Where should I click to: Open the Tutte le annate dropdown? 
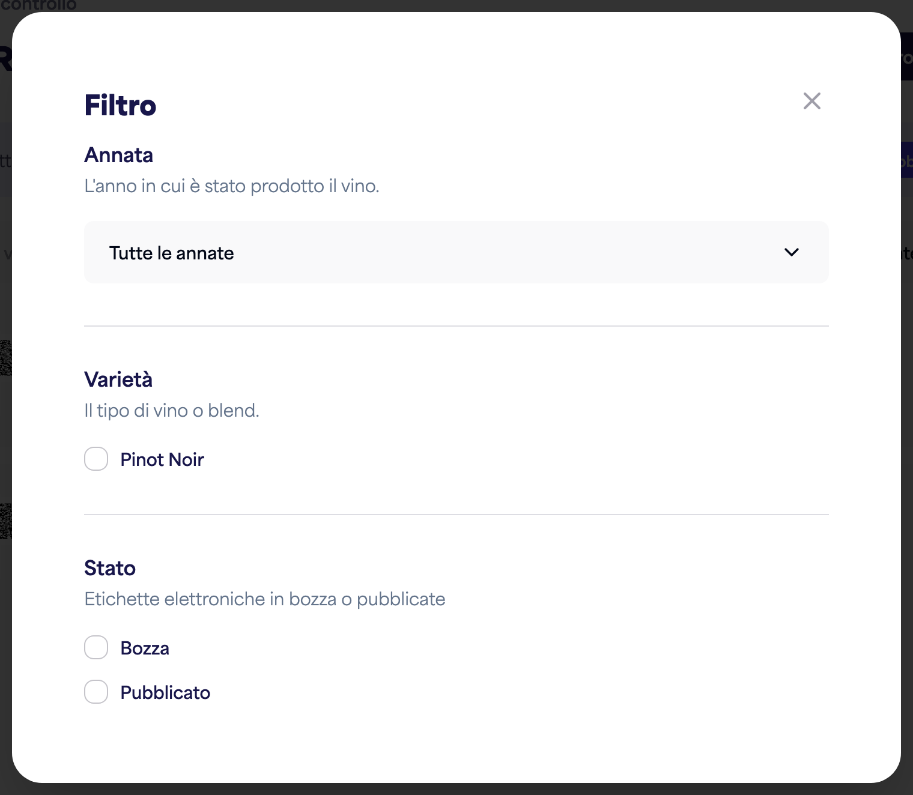click(456, 252)
